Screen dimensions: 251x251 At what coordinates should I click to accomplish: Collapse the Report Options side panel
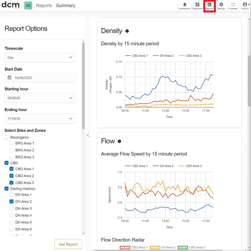coord(88,135)
